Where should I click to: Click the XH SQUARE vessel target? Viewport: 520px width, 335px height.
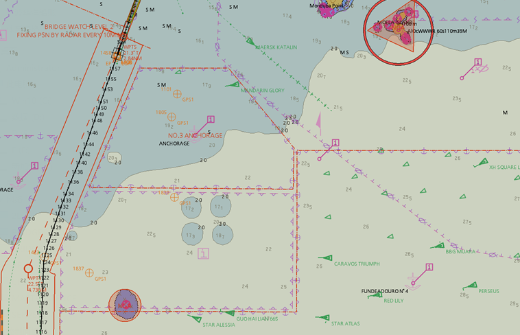pos(482,163)
